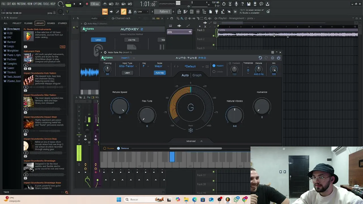This screenshot has height=204, width=363.
Task: Open the Default preset dropdown
Action: pyautogui.click(x=194, y=66)
